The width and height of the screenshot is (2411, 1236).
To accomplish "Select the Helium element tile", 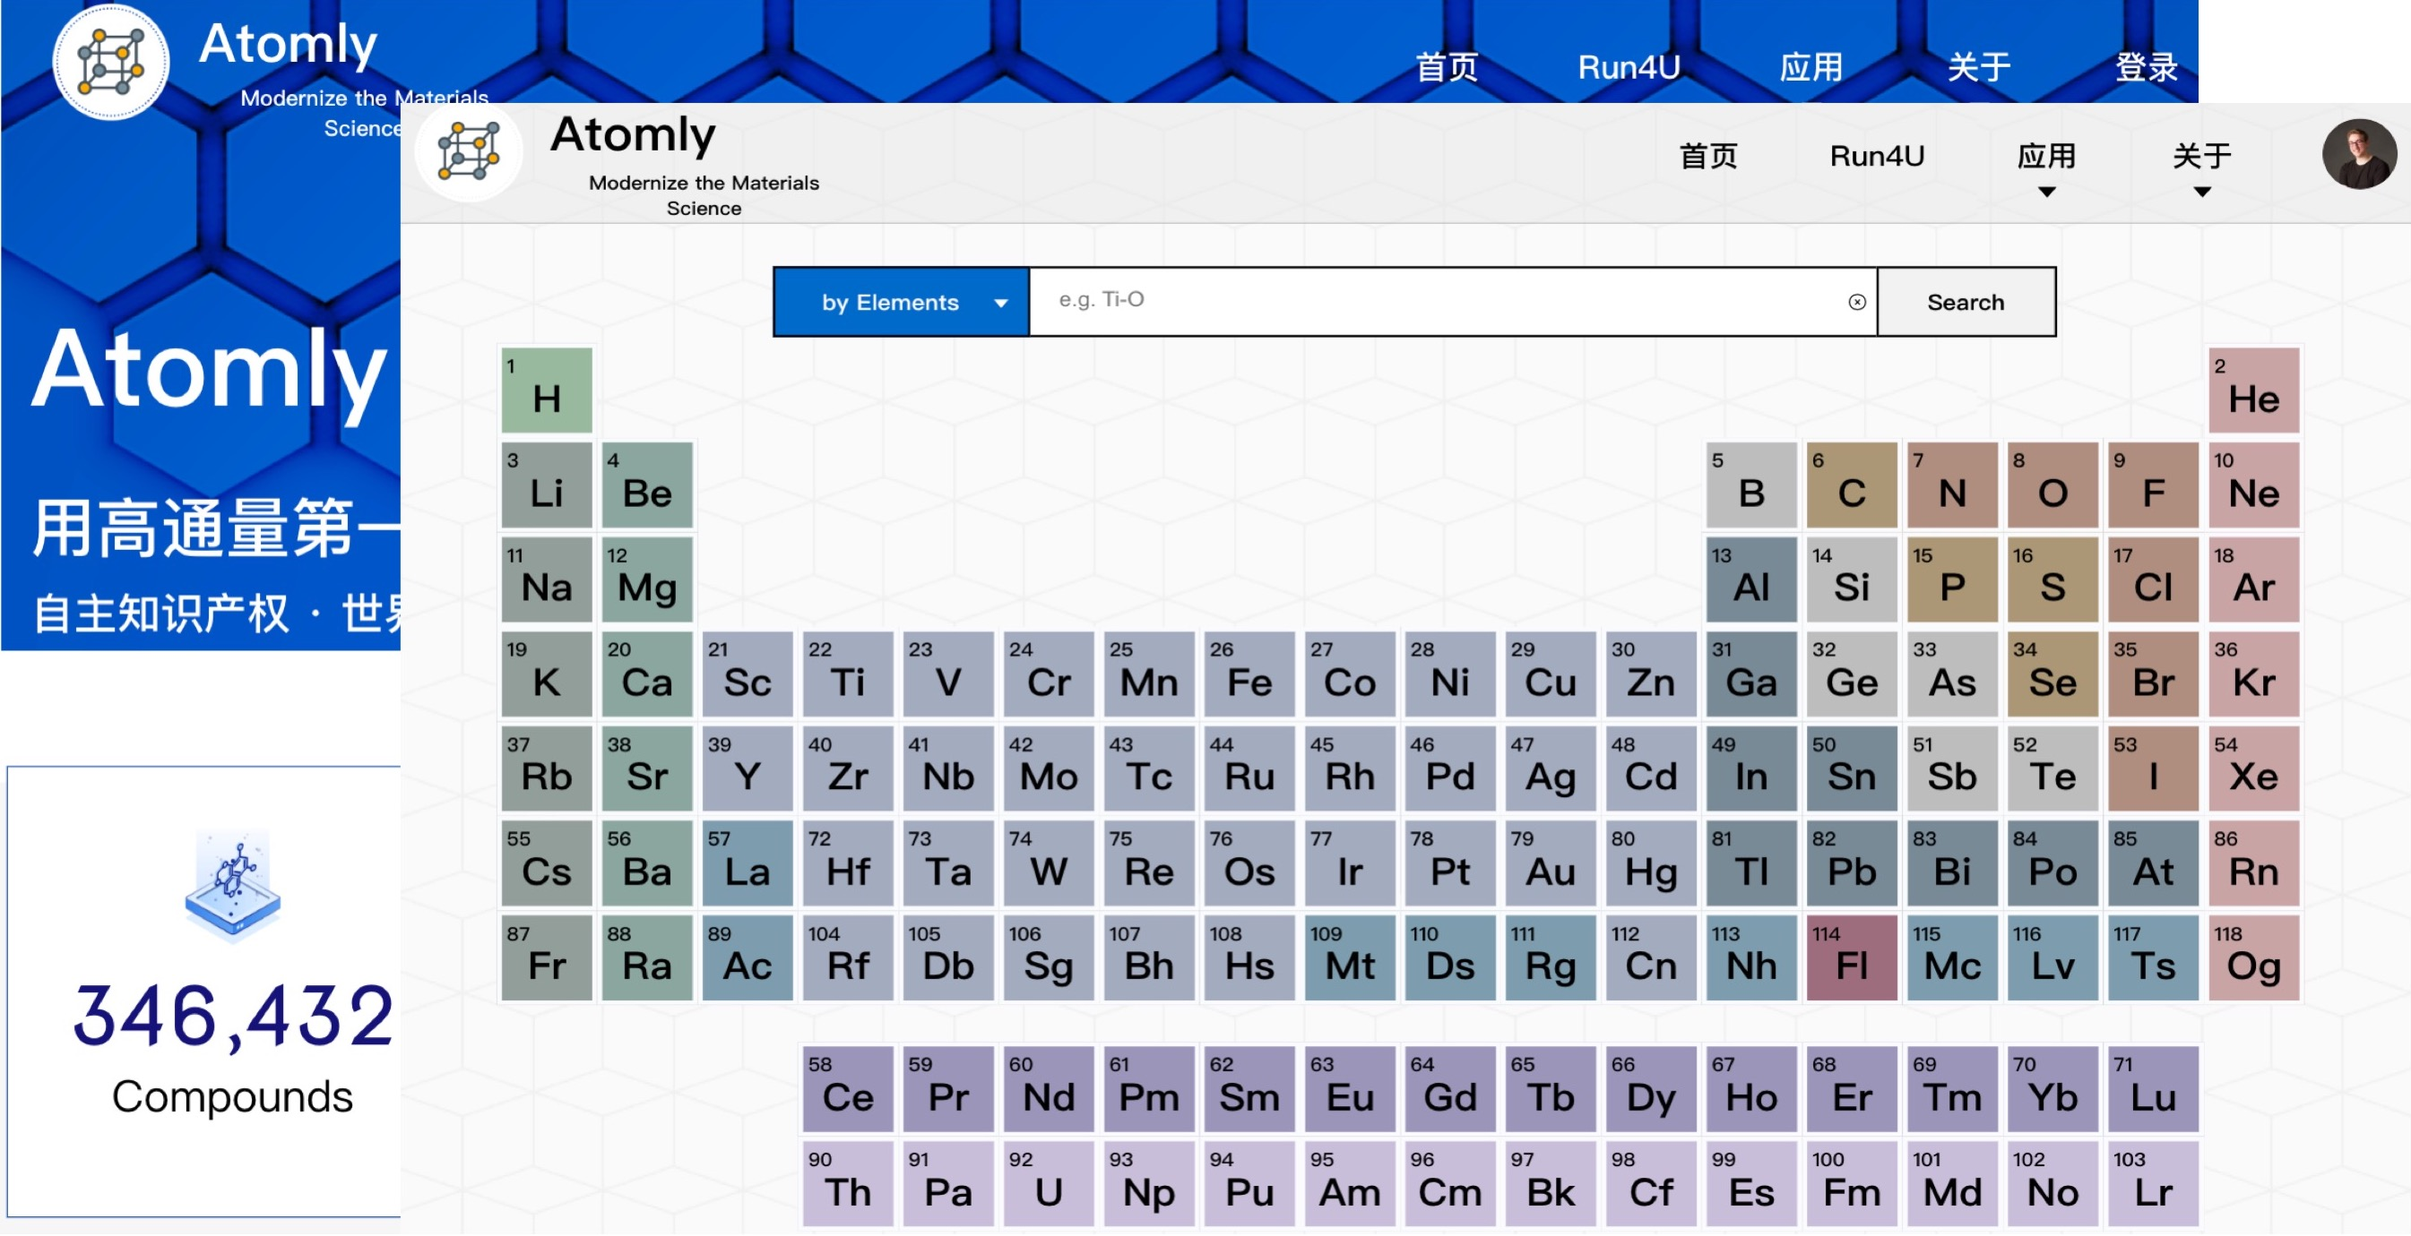I will pyautogui.click(x=2253, y=390).
